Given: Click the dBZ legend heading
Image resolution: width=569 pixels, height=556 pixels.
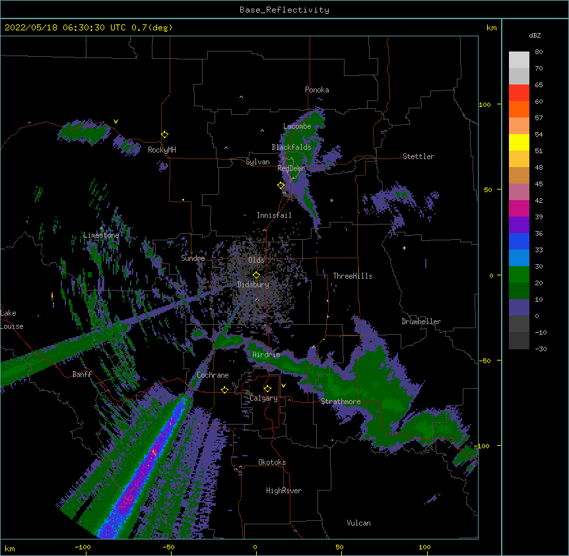Looking at the screenshot, I should (535, 35).
